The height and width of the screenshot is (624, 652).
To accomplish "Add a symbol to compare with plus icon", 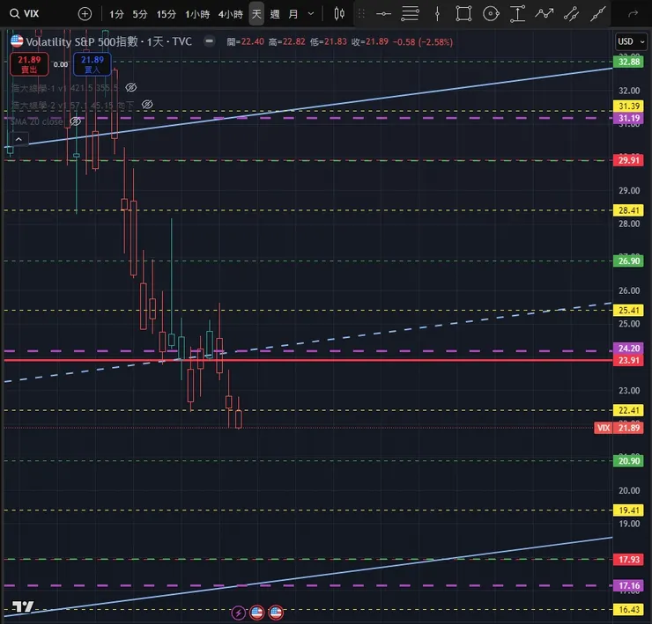I will click(85, 14).
